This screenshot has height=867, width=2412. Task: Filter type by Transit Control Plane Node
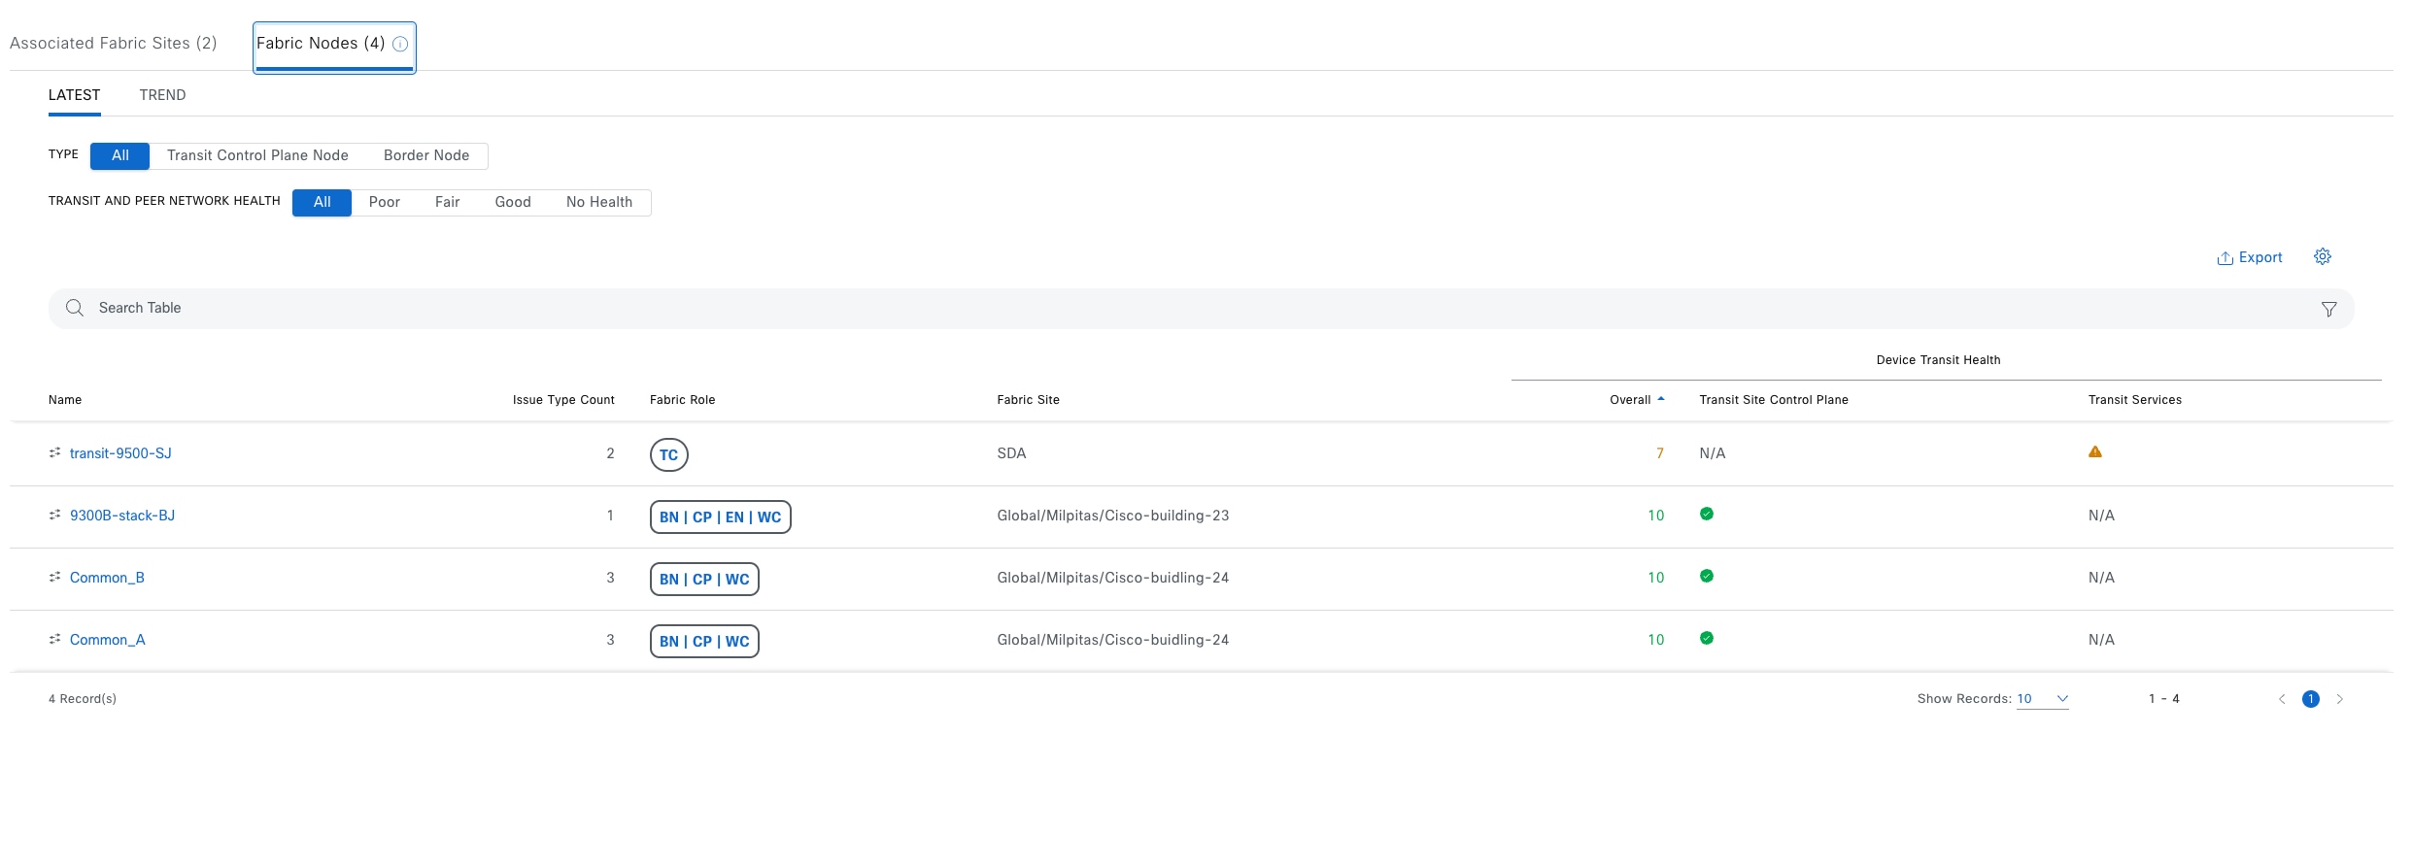click(257, 155)
